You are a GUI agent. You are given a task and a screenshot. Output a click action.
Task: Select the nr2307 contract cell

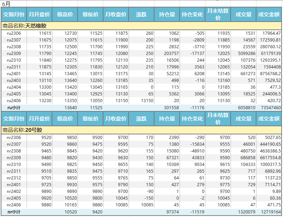[x=14, y=144]
